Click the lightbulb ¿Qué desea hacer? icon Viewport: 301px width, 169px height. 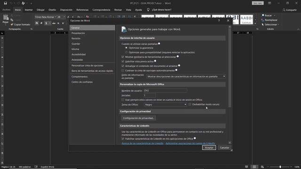click(148, 9)
